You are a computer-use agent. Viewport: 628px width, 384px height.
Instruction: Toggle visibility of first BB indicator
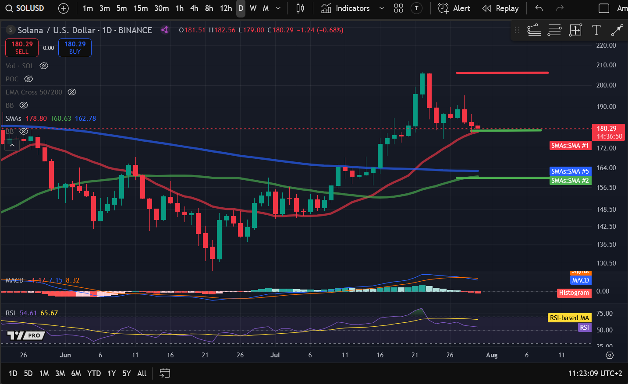coord(24,105)
